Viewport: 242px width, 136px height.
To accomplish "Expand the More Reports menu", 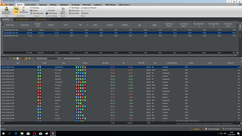I will pyautogui.click(x=63, y=11).
